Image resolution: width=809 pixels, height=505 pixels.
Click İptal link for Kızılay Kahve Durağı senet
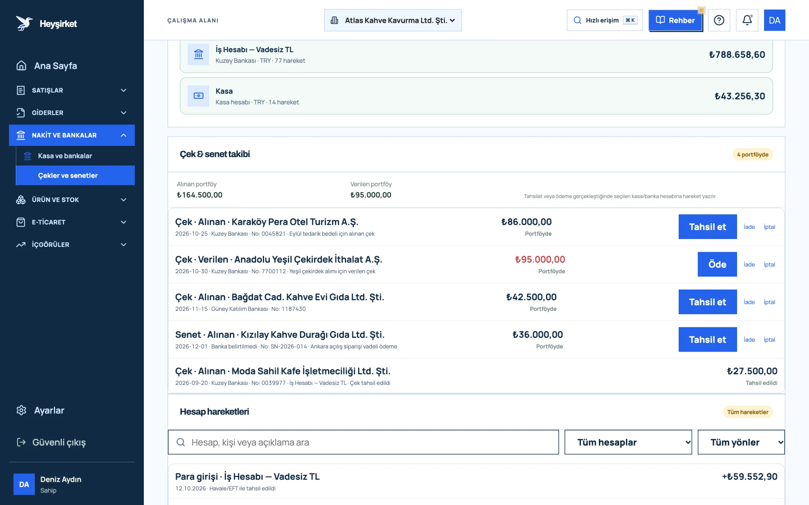(769, 339)
